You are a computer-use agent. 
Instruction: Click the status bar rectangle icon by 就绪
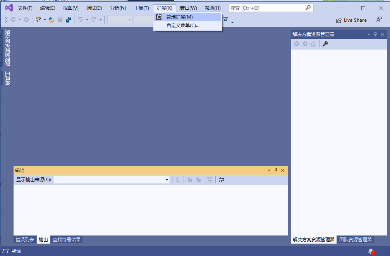[x=5, y=251]
